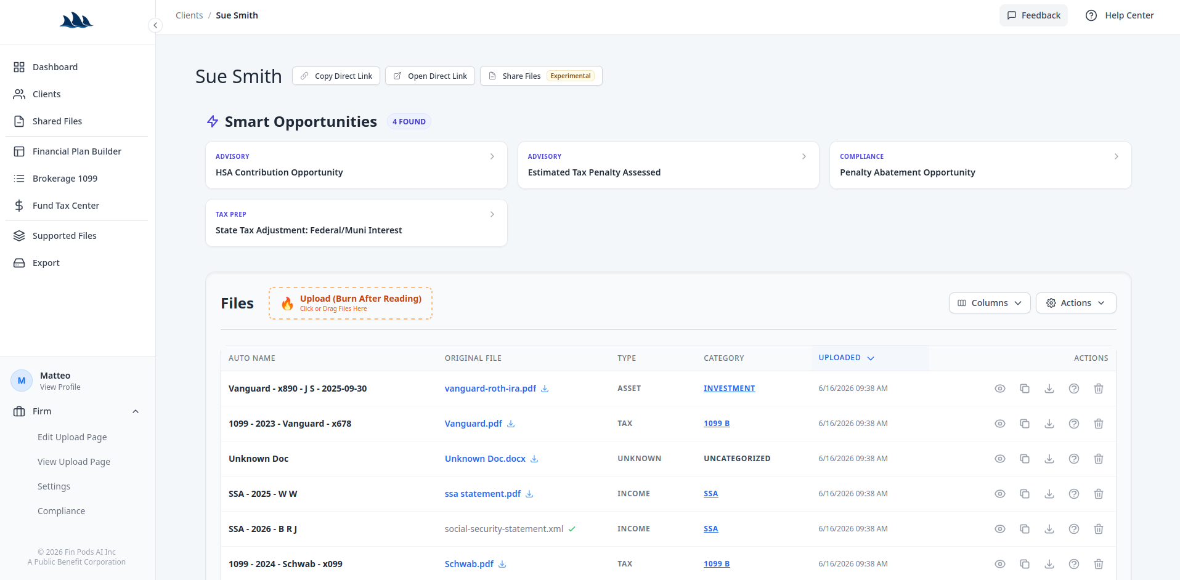Copy the Unknown Doc row
The image size is (1180, 580).
coord(1025,459)
